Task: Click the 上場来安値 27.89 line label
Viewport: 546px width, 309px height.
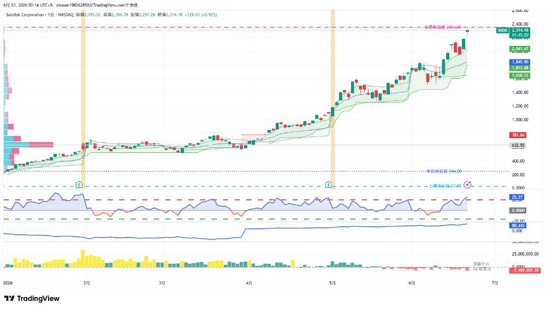Action: pyautogui.click(x=444, y=186)
